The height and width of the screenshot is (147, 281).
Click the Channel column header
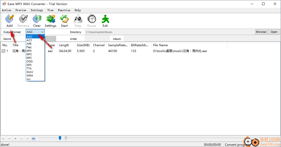(99, 45)
